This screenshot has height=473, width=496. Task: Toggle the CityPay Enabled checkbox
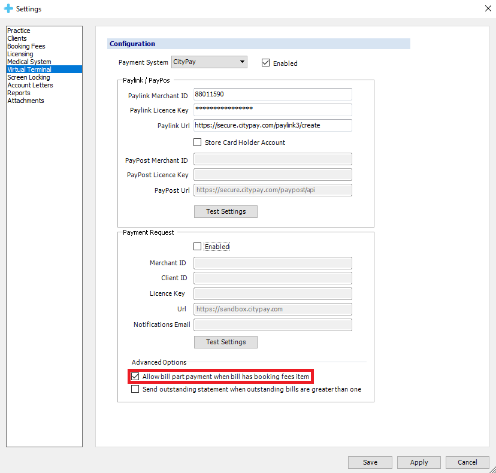tap(266, 63)
